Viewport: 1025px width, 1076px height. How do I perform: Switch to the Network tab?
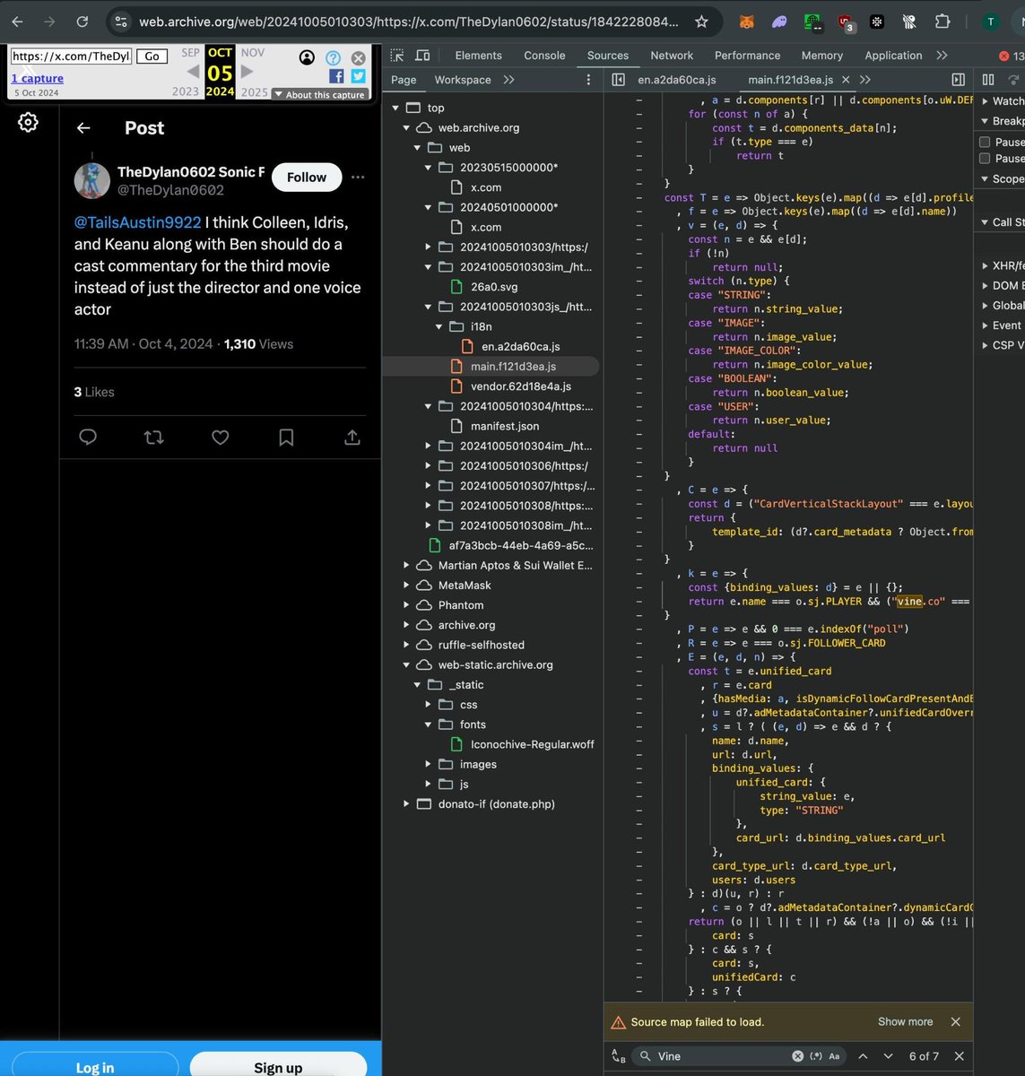point(672,56)
